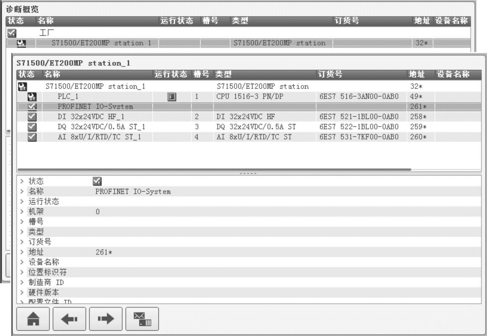
Task: Click order number 6ES7 521-1BL00-0AB0
Action: [359, 117]
